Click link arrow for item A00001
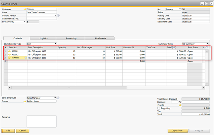This screenshot has width=214, height=135. click(10, 51)
